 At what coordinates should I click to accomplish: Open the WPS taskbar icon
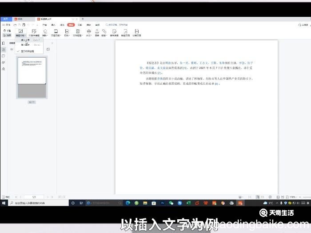pyautogui.click(x=205, y=203)
